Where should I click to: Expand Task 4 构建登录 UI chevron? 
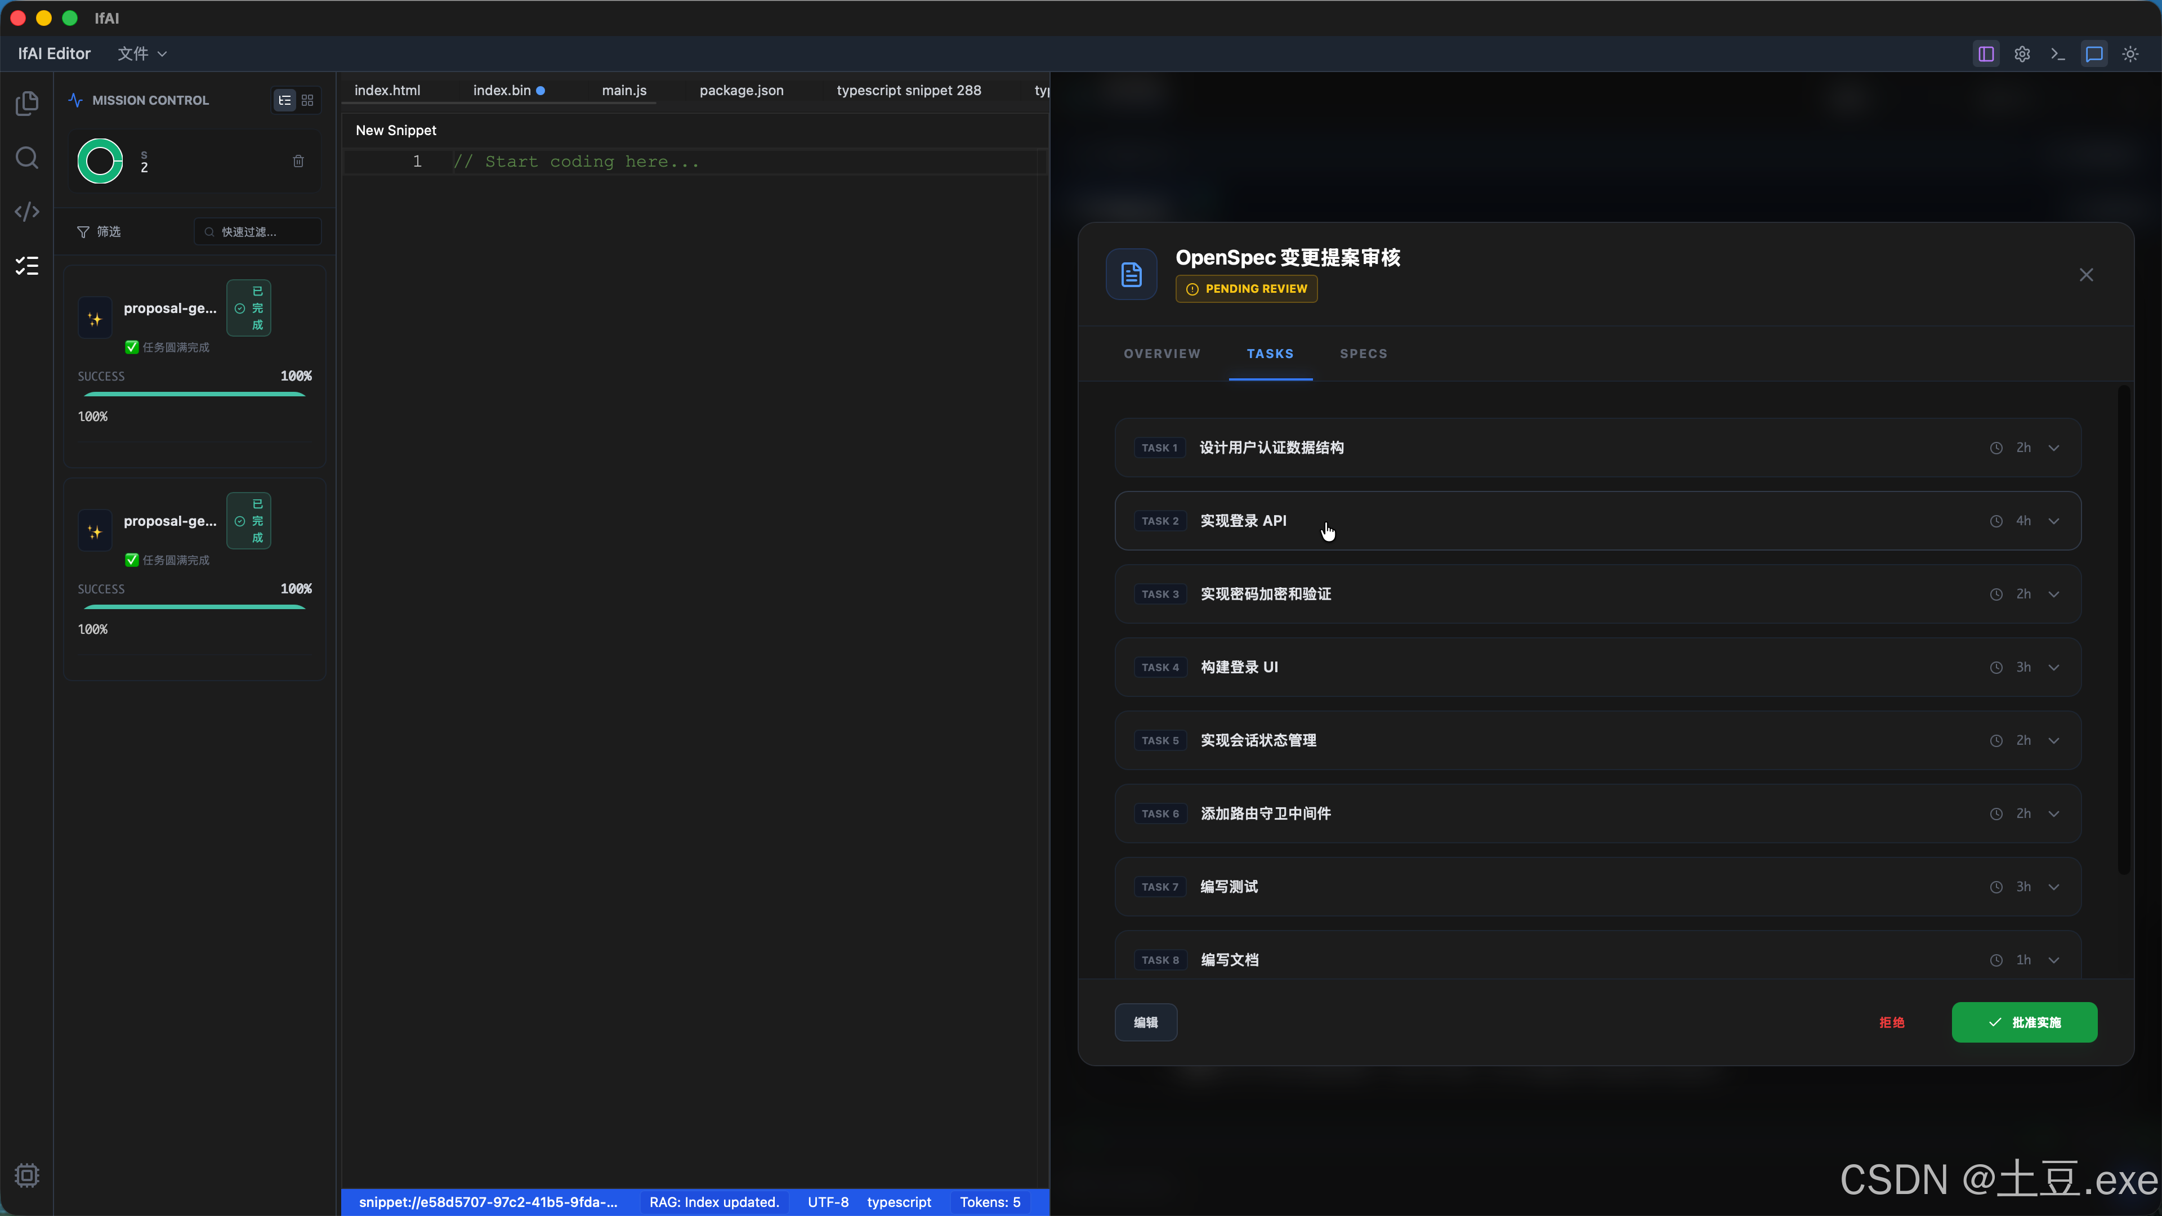click(2054, 667)
